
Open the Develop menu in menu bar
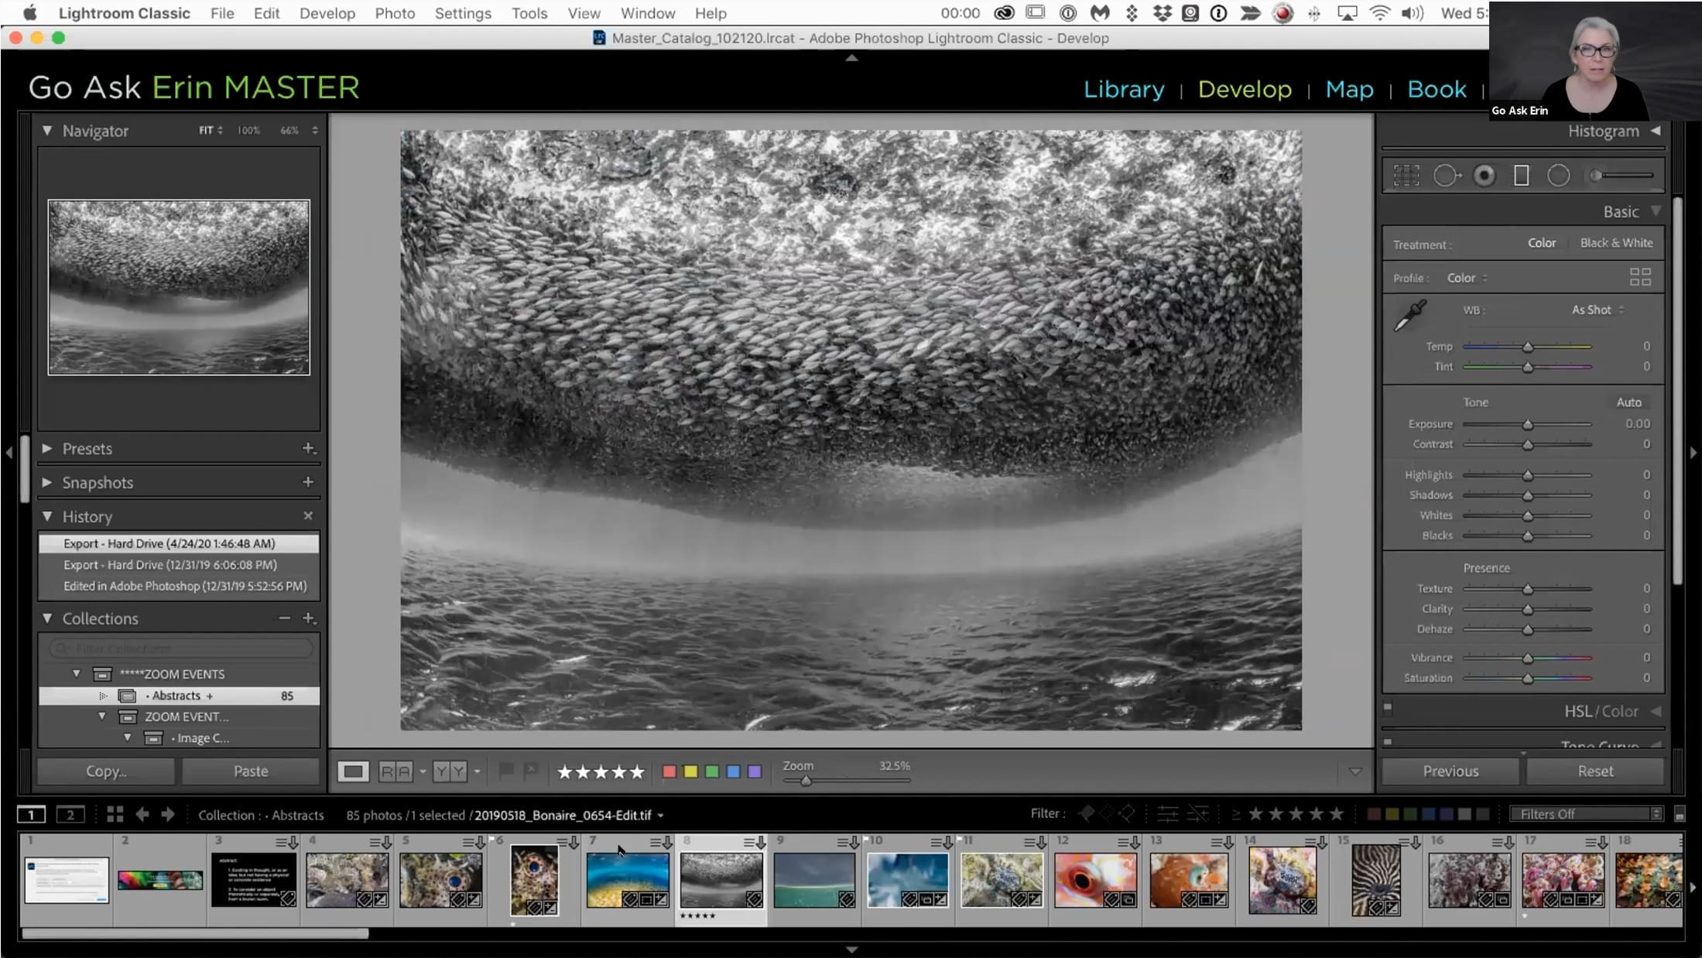coord(327,13)
